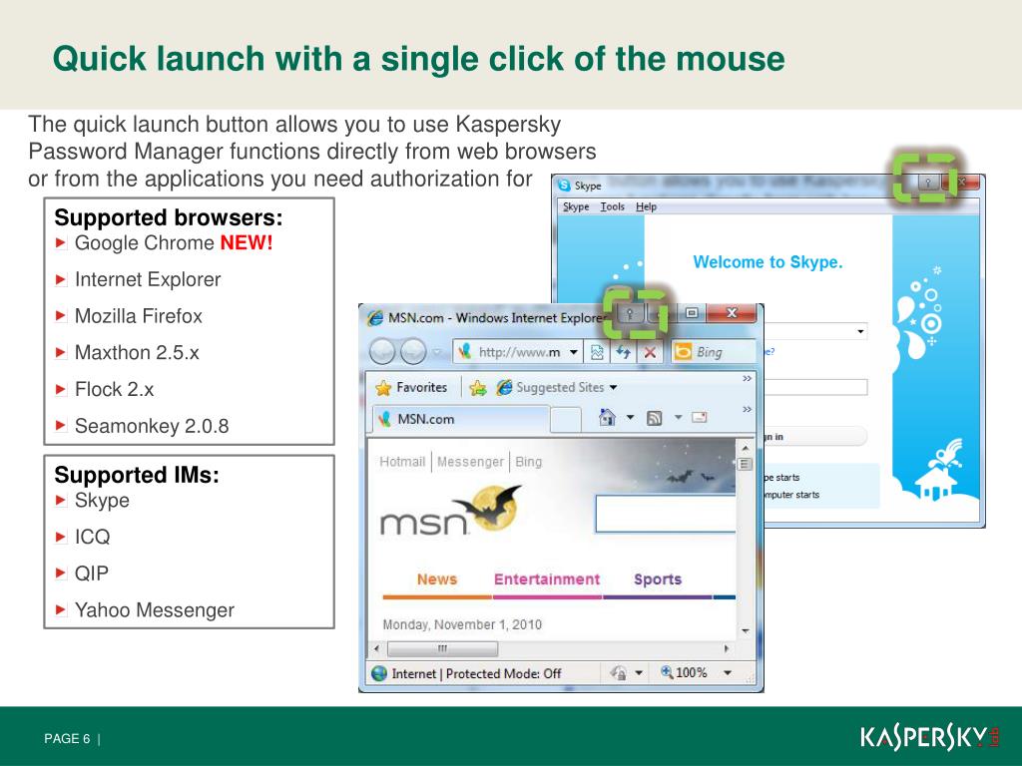Click horizontal scrollbar left arrow in IE
The image size is (1022, 766).
(376, 648)
